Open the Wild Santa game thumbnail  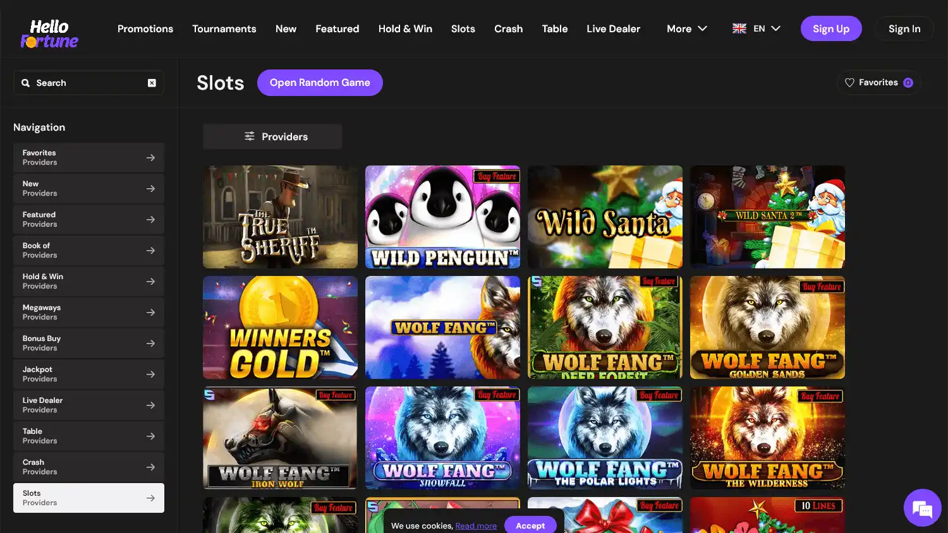[605, 217]
